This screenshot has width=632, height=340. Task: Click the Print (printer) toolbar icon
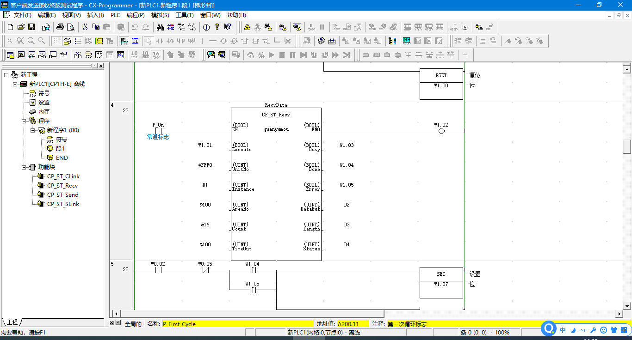tap(60, 27)
